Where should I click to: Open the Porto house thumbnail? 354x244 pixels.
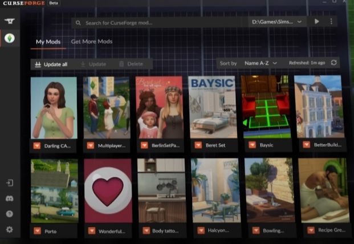[x=54, y=191]
